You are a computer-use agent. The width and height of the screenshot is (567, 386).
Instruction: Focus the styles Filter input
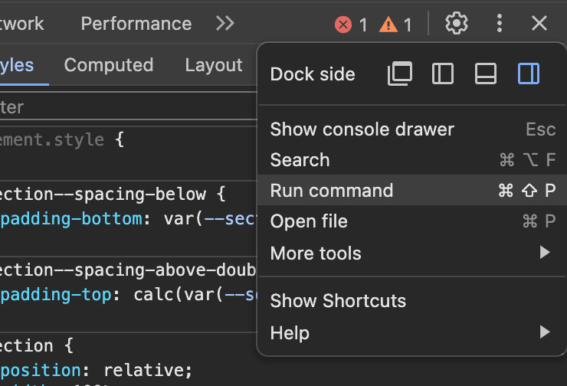point(129,107)
